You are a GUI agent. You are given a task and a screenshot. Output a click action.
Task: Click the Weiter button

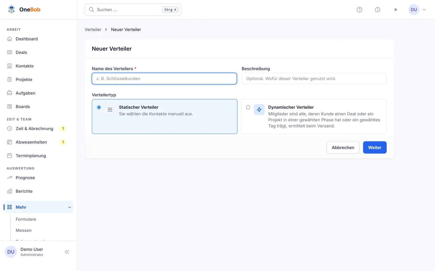pos(375,147)
